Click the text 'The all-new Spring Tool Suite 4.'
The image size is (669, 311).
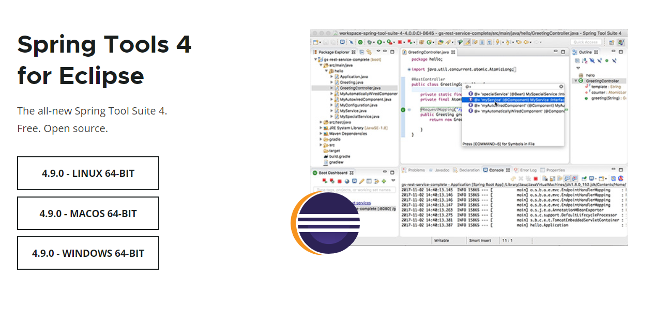click(x=92, y=111)
